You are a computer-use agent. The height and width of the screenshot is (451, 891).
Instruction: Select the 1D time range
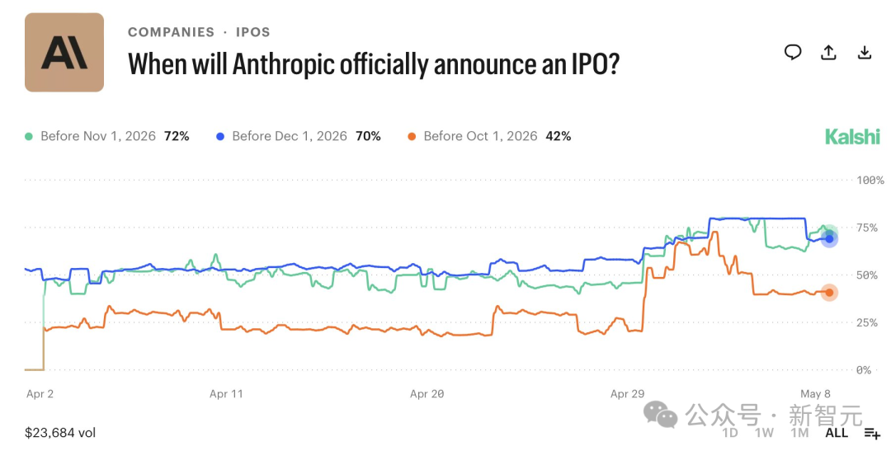click(x=729, y=433)
